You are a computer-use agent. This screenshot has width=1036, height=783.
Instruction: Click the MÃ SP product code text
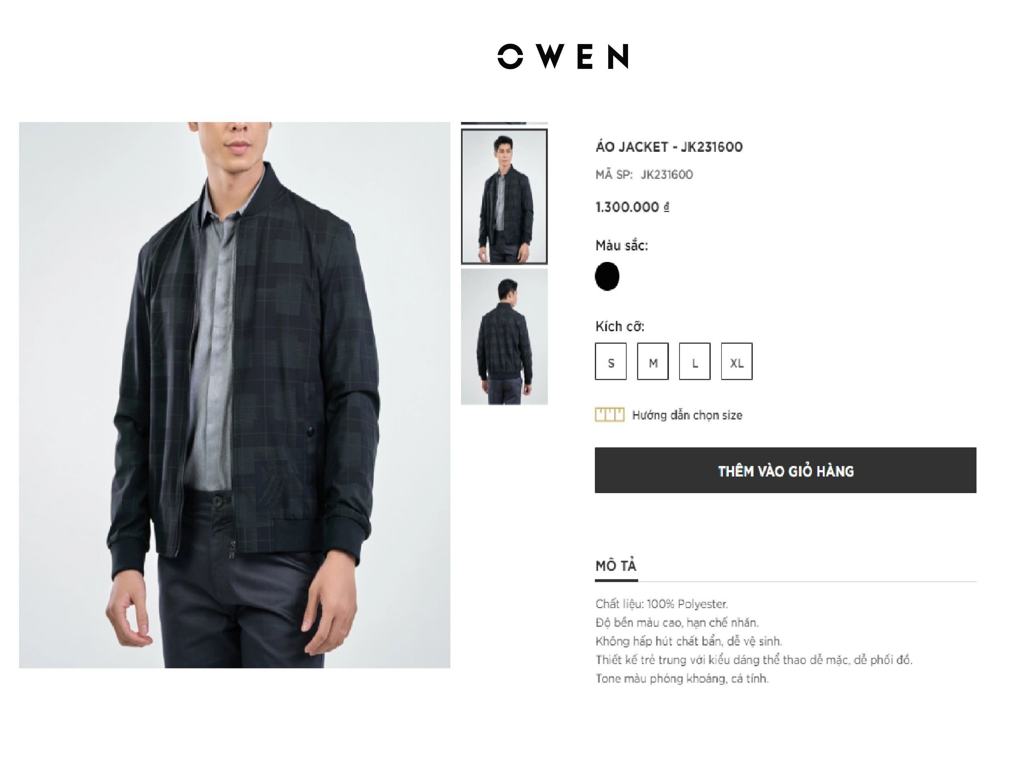pos(644,174)
